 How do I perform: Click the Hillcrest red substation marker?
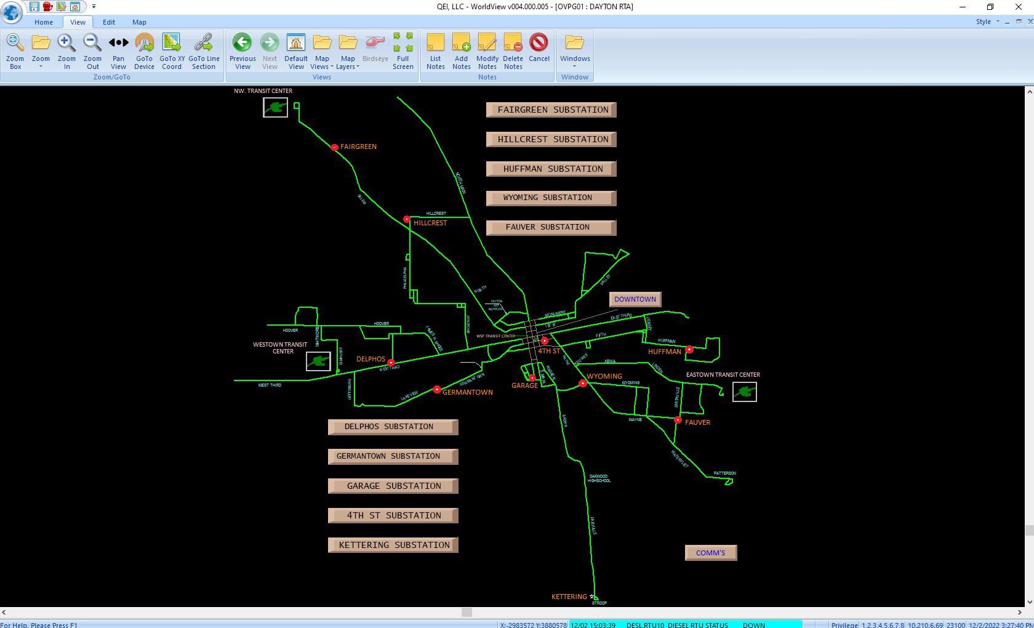[406, 219]
